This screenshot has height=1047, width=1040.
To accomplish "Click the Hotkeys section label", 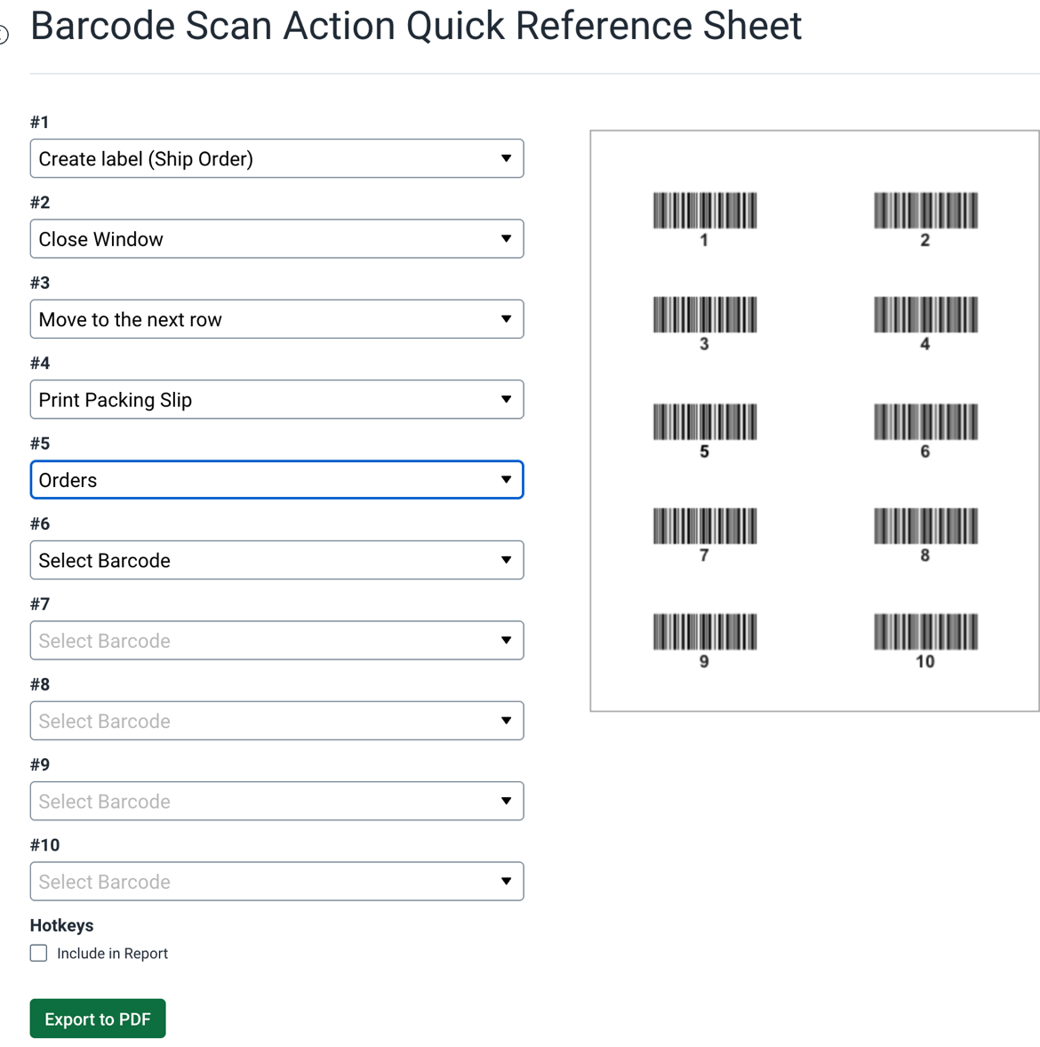I will point(61,925).
